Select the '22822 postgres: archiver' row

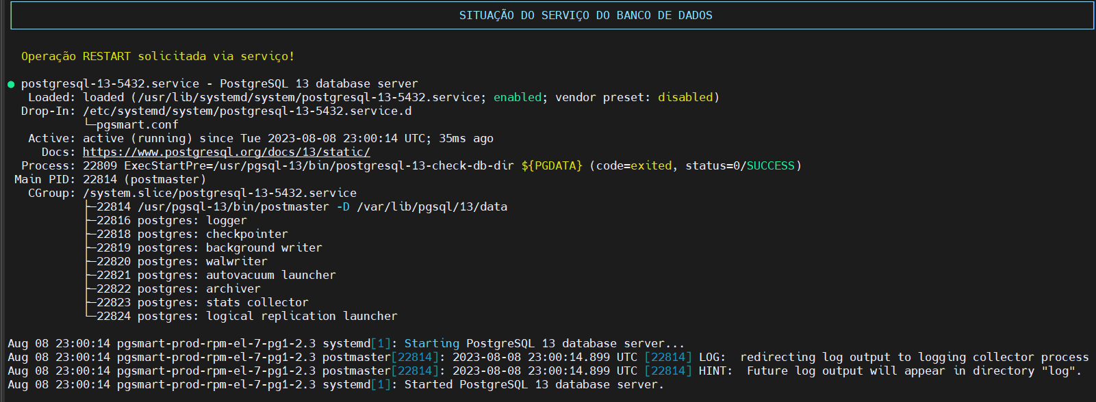(179, 289)
